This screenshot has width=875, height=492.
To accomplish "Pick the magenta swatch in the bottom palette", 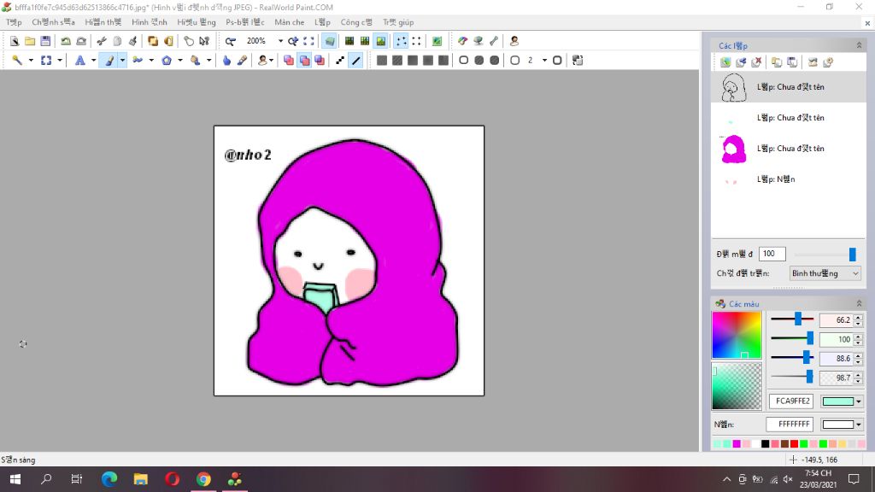I will click(737, 444).
